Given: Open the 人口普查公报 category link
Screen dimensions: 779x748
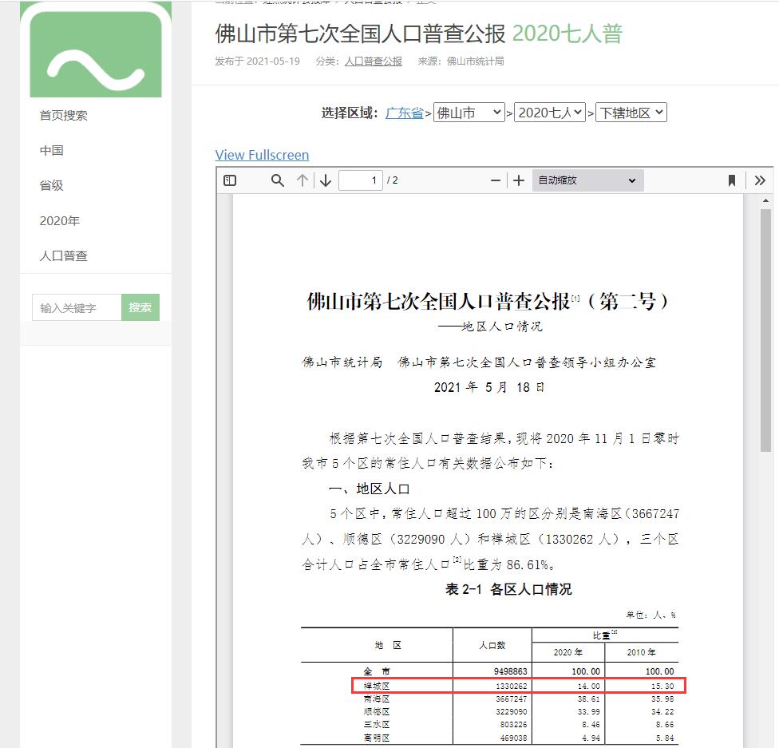Looking at the screenshot, I should tap(372, 60).
